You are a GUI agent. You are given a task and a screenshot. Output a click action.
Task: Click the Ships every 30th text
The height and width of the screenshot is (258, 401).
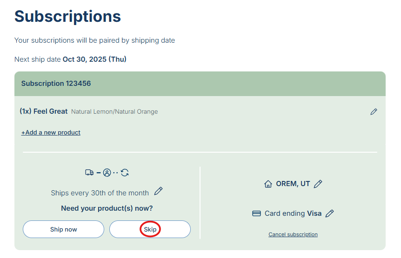point(100,193)
